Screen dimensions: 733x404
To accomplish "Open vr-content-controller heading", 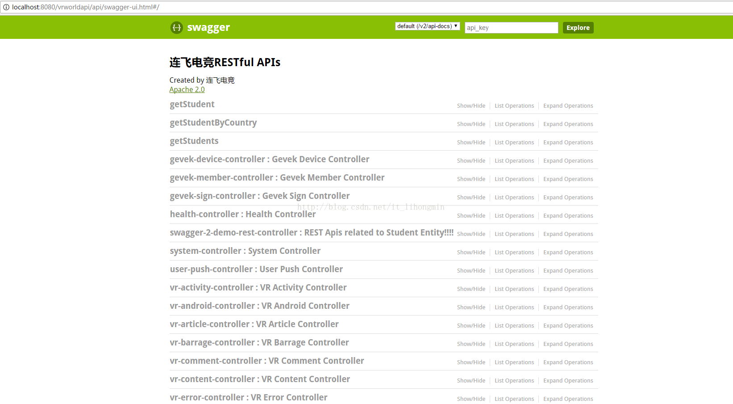I will [260, 379].
